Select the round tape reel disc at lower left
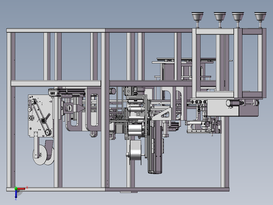Screen dimensions: 273x205 click(x=40, y=155)
